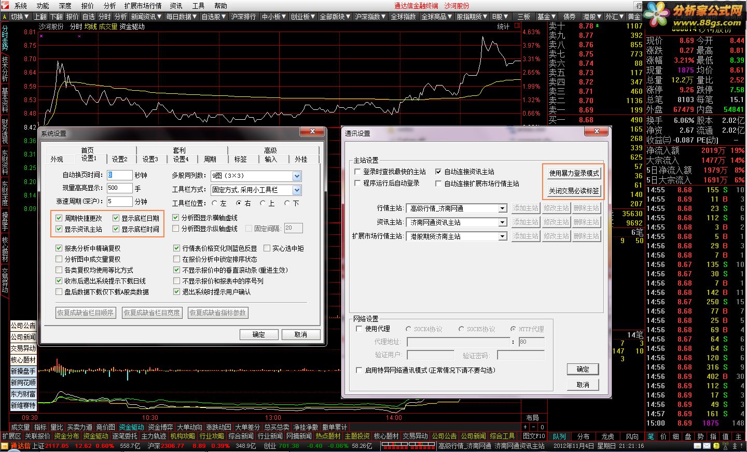The width and height of the screenshot is (747, 452).
Task: Click 关闭交易必读标签 button
Action: (574, 191)
